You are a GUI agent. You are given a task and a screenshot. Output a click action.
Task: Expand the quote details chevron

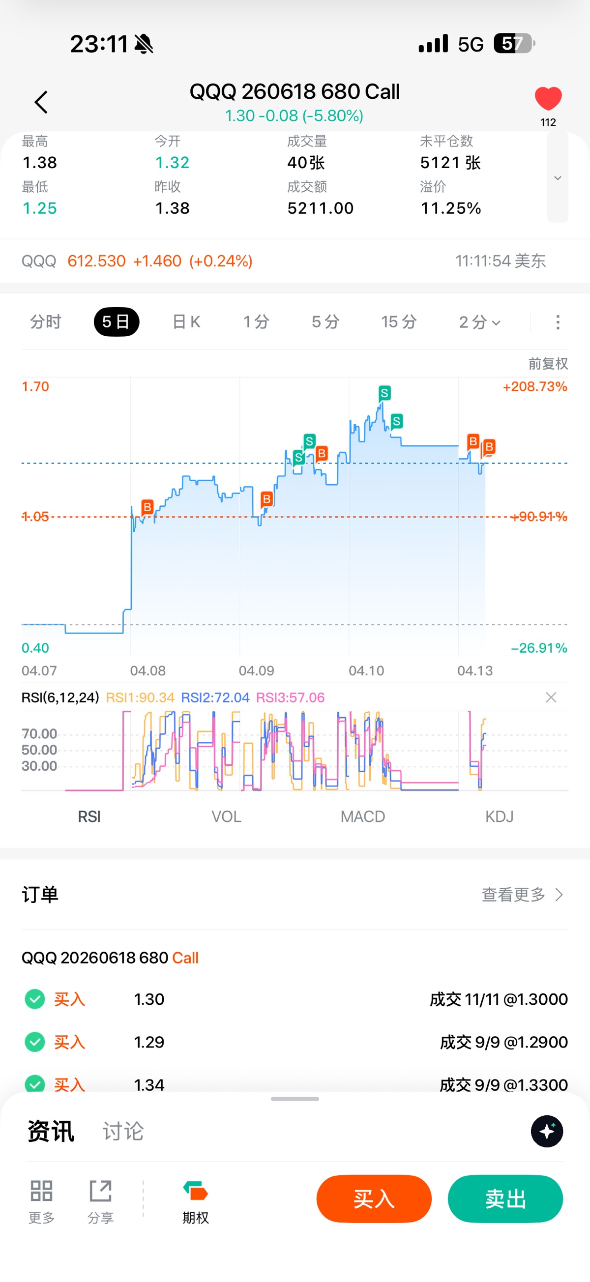click(x=558, y=177)
